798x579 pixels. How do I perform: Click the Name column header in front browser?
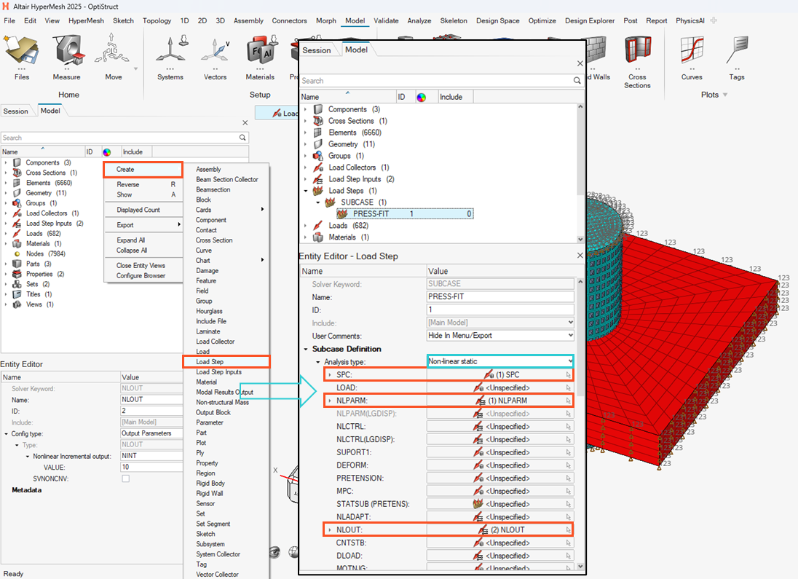coord(347,97)
